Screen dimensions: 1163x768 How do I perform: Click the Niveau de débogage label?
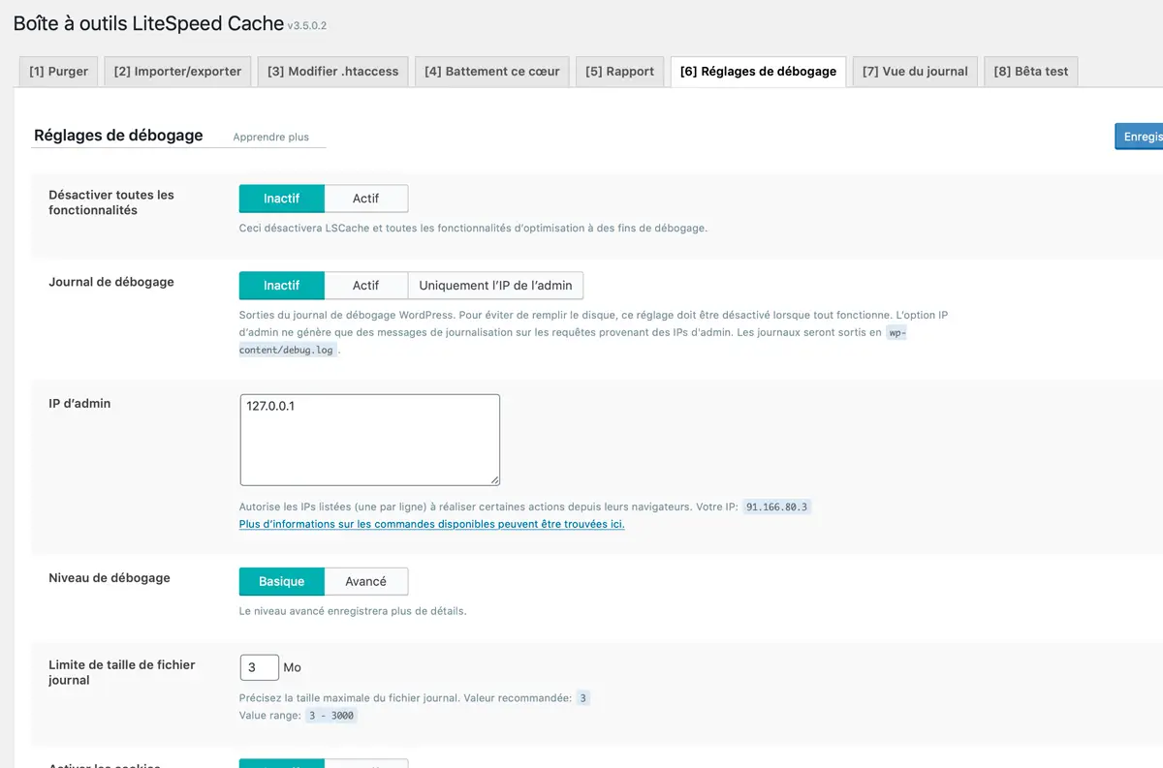click(110, 578)
